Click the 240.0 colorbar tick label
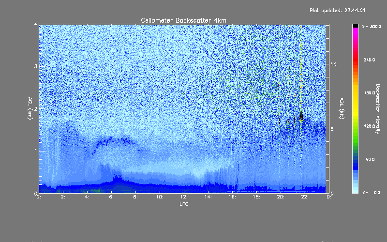387x242 pixels. tap(370, 60)
